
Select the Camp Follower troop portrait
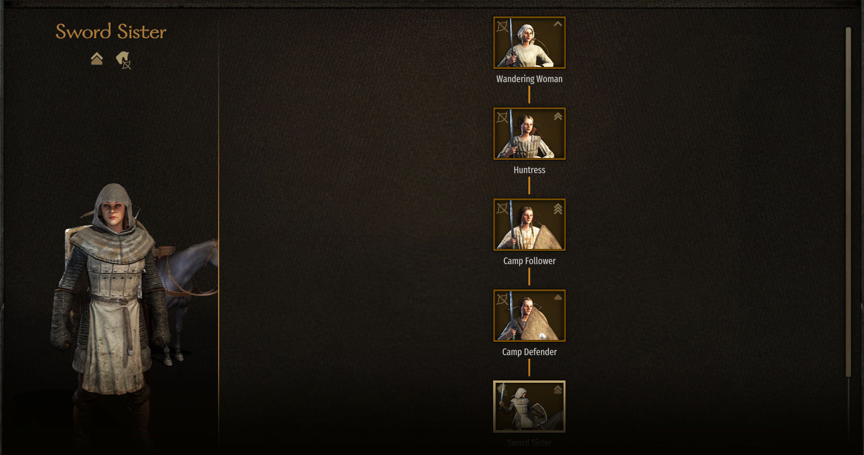pos(530,225)
